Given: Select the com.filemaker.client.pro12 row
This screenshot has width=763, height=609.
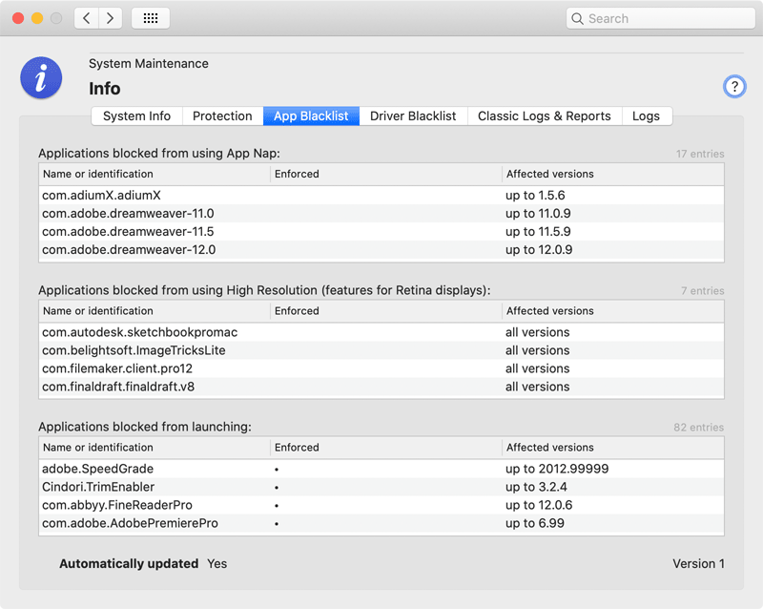Looking at the screenshot, I should point(381,368).
